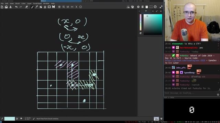This screenshot has width=220, height=123.
Task: Toggle the Eraser mode icon
Action: (x=26, y=7)
